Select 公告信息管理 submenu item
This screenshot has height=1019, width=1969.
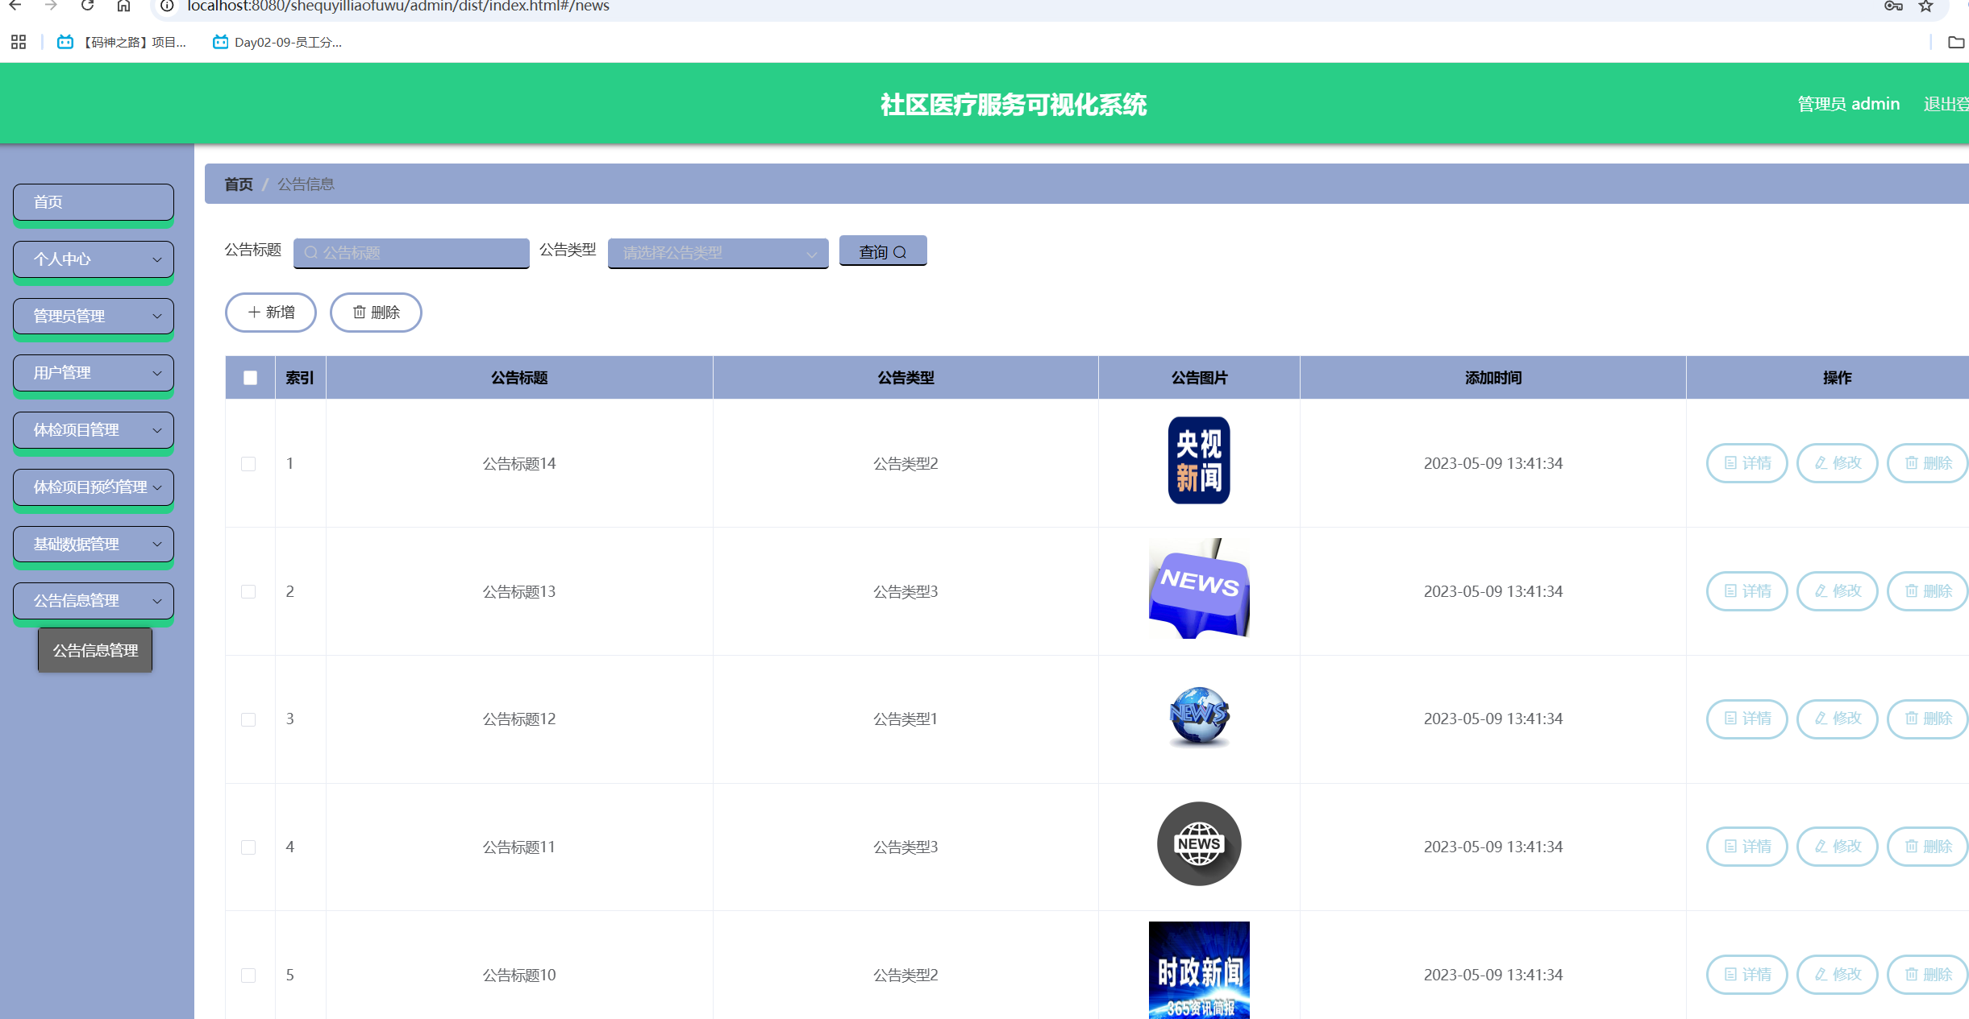tap(95, 650)
